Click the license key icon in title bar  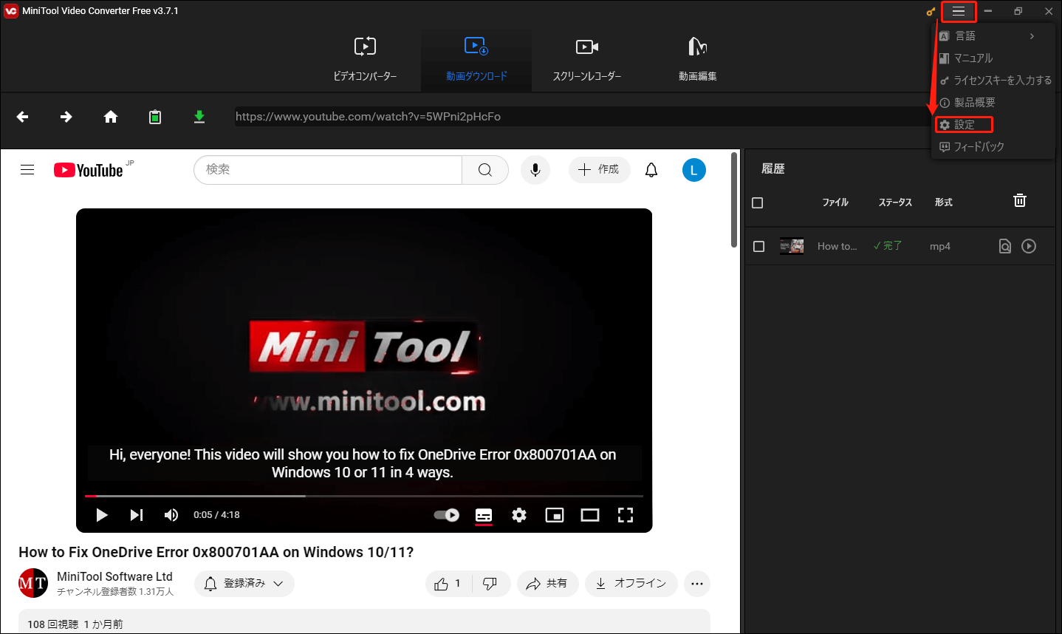(x=931, y=11)
